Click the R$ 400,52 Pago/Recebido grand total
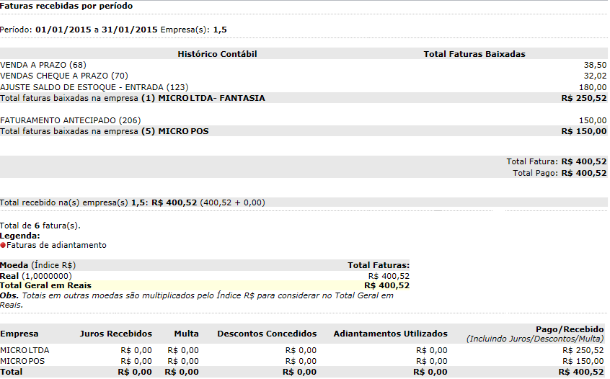Image resolution: width=610 pixels, height=379 pixels. (x=581, y=372)
